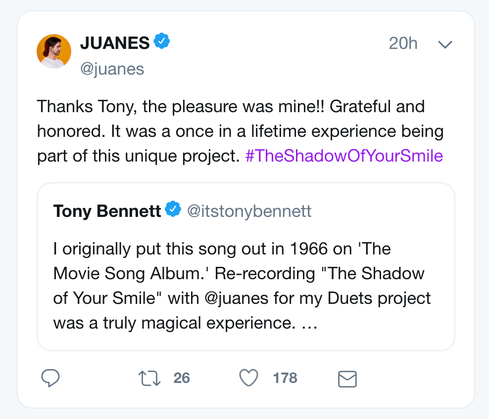
Task: Click the reply speech bubble icon
Action: (50, 378)
